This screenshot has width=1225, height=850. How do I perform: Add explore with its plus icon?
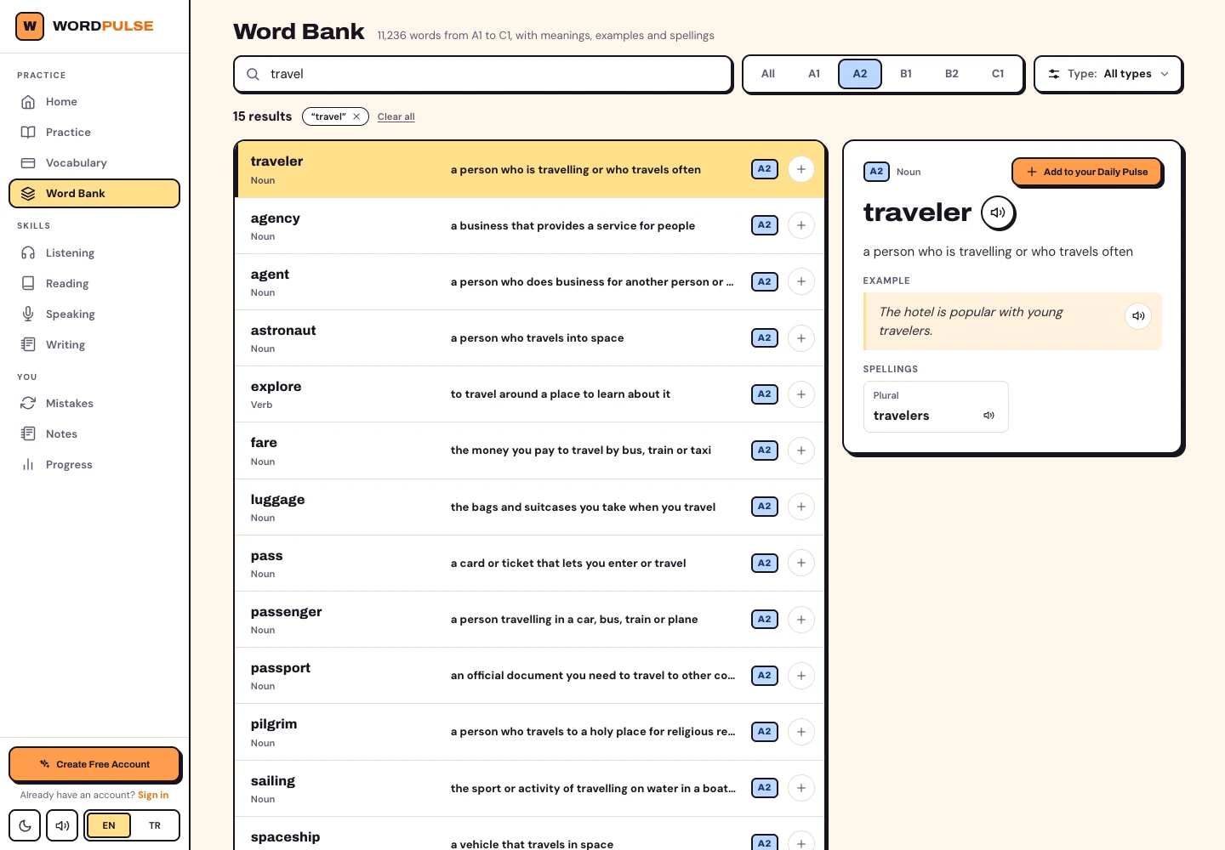(801, 394)
